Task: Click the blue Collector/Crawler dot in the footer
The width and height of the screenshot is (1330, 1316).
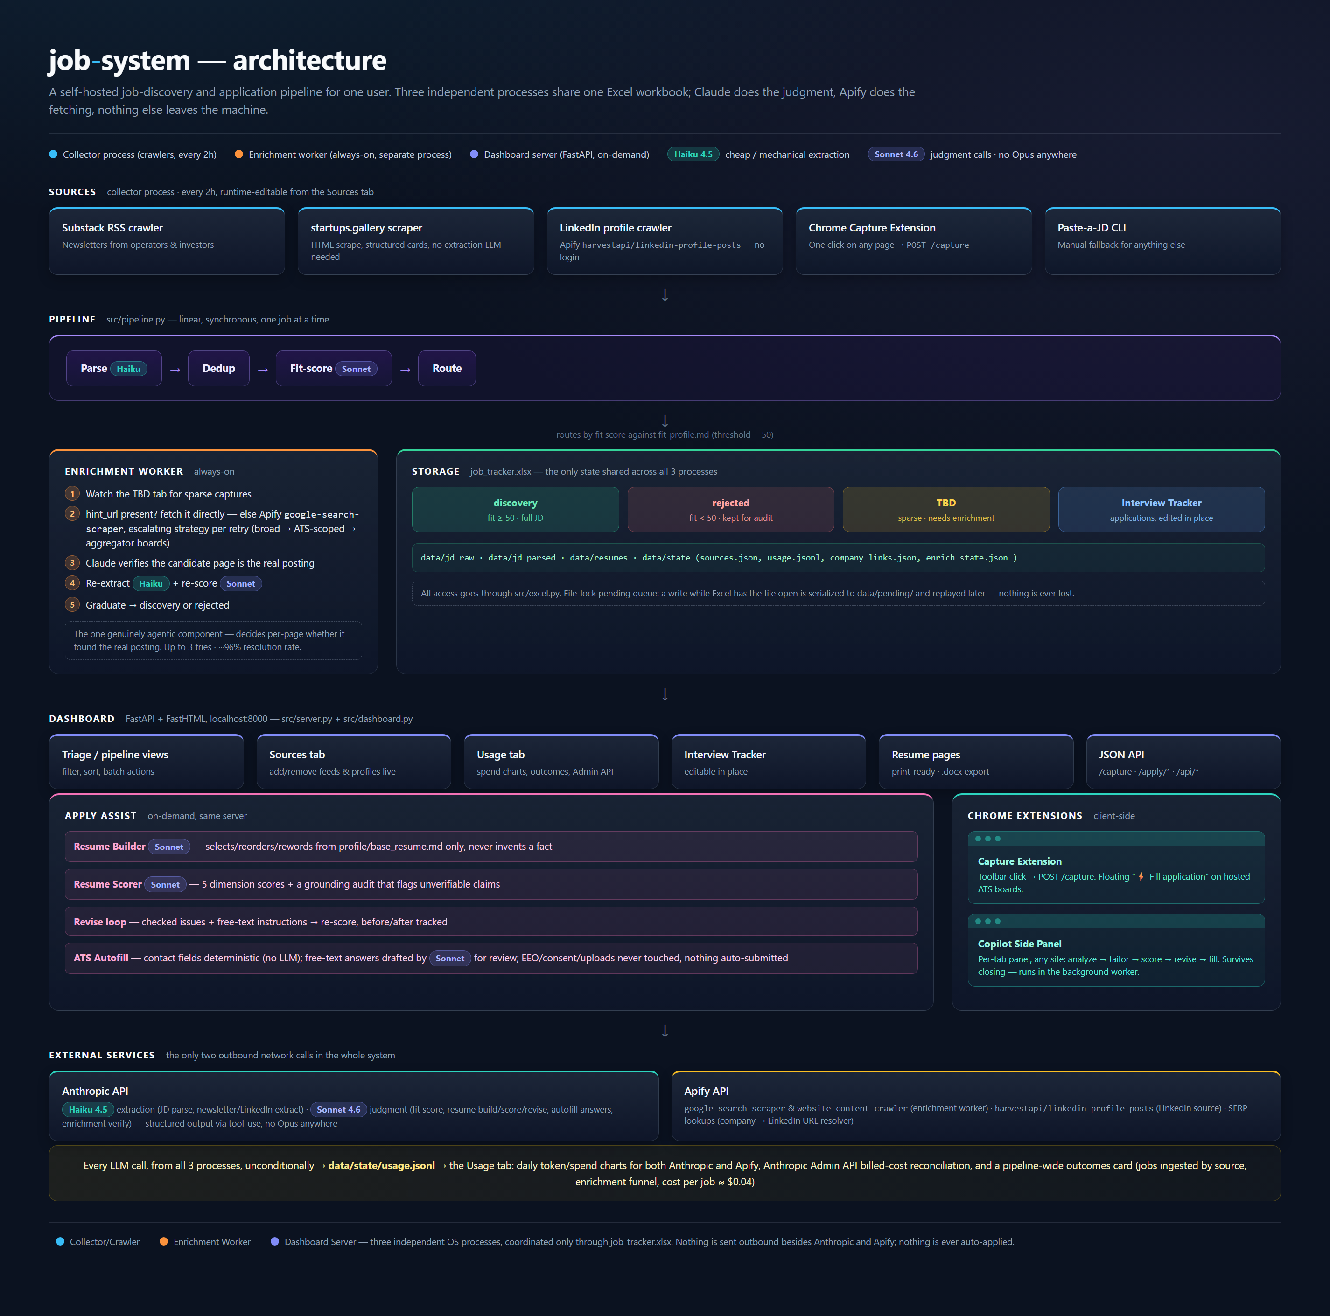Action: pyautogui.click(x=60, y=1242)
